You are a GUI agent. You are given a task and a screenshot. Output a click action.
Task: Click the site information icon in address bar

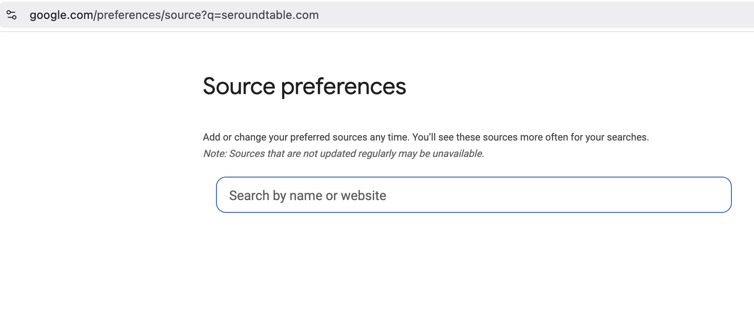pos(11,15)
